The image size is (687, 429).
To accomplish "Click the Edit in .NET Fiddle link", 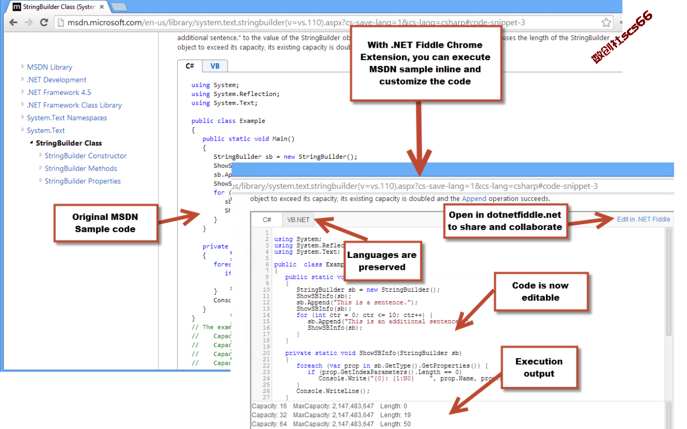I will 644,219.
